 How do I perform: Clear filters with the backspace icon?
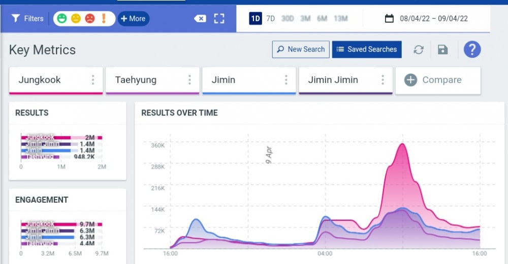(200, 18)
